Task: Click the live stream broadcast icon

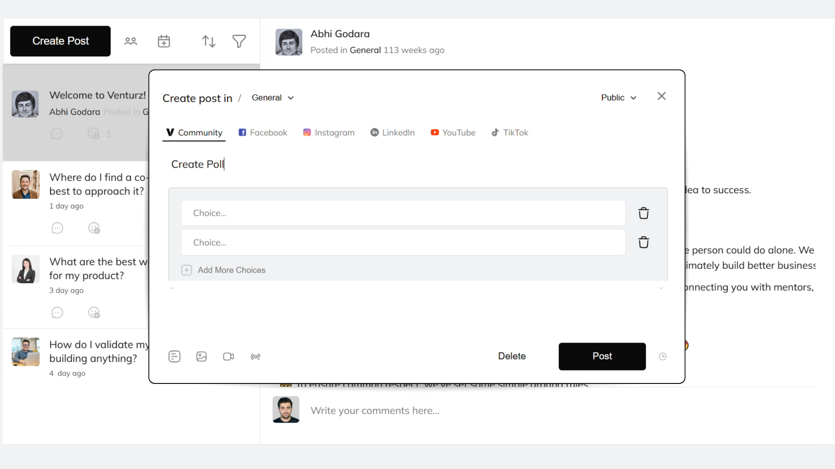Action: [255, 357]
